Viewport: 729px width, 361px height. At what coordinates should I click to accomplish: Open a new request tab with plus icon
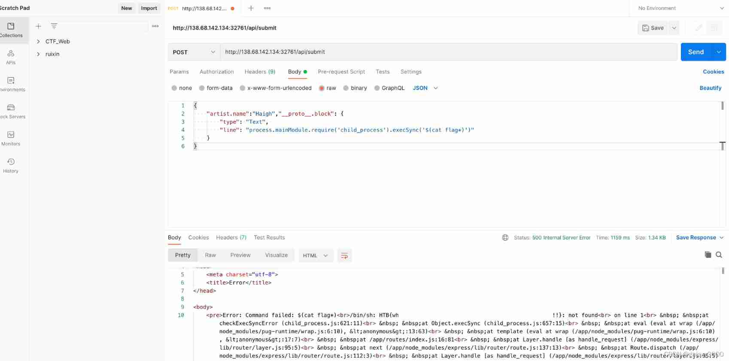tap(251, 8)
